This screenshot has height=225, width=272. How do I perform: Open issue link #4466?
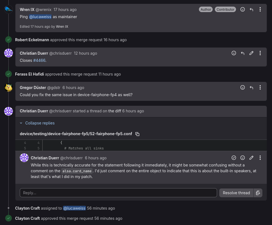click(x=39, y=60)
